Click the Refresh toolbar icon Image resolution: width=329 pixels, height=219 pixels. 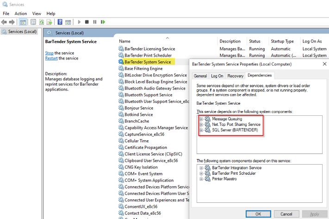[x=42, y=22]
